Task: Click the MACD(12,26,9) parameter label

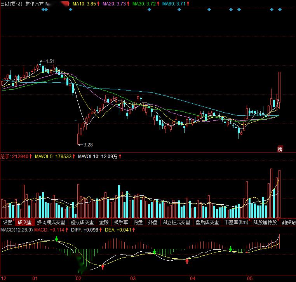Action: pyautogui.click(x=16, y=230)
